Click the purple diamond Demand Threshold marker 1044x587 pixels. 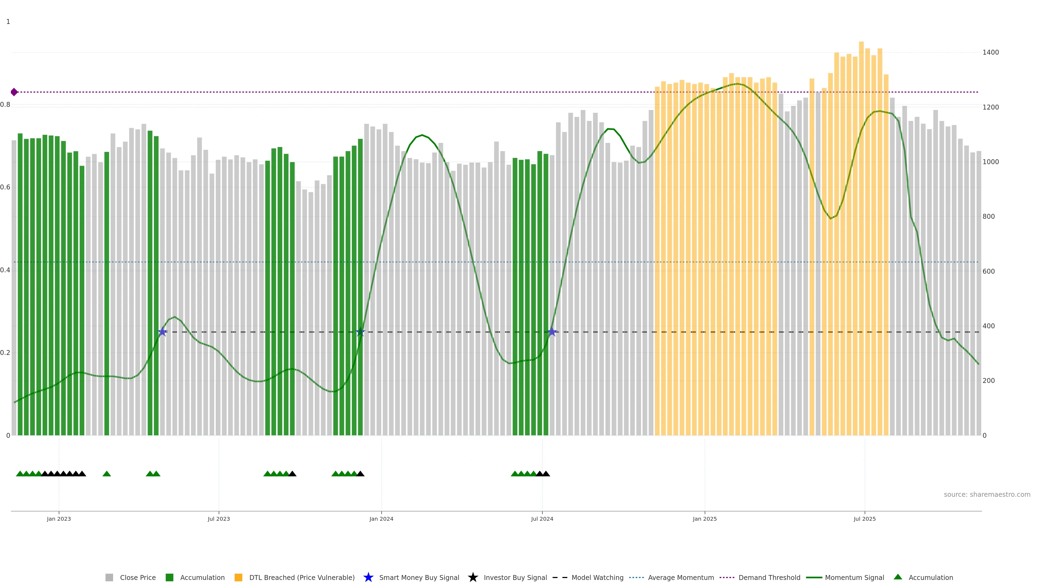[14, 92]
